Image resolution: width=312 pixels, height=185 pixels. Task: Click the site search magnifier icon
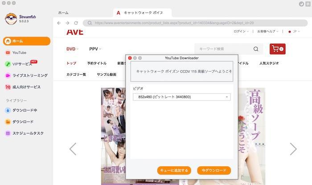[x=256, y=49]
